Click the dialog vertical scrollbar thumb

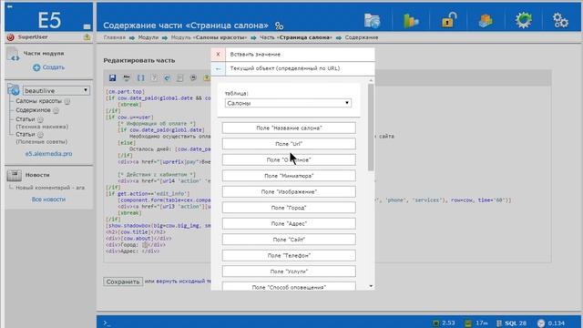(x=371, y=128)
